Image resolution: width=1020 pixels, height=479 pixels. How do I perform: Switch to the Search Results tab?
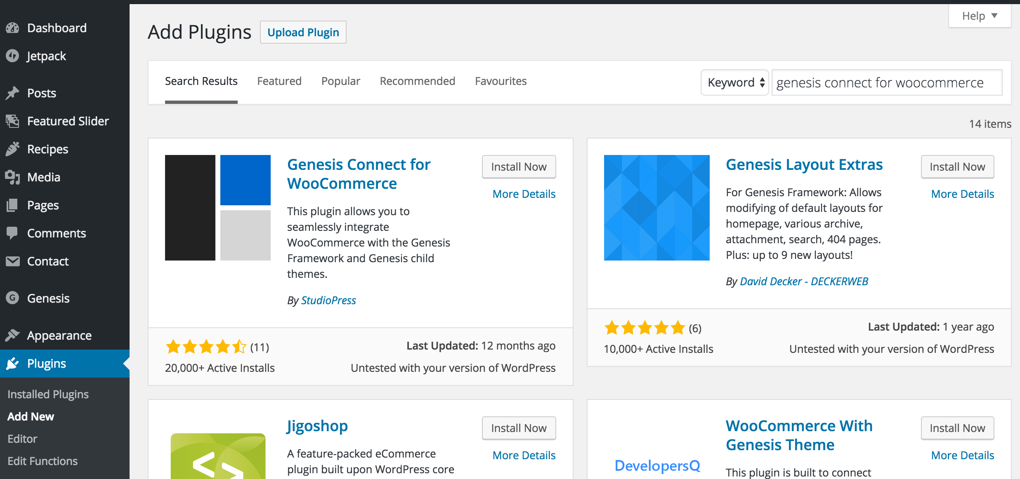tap(201, 81)
